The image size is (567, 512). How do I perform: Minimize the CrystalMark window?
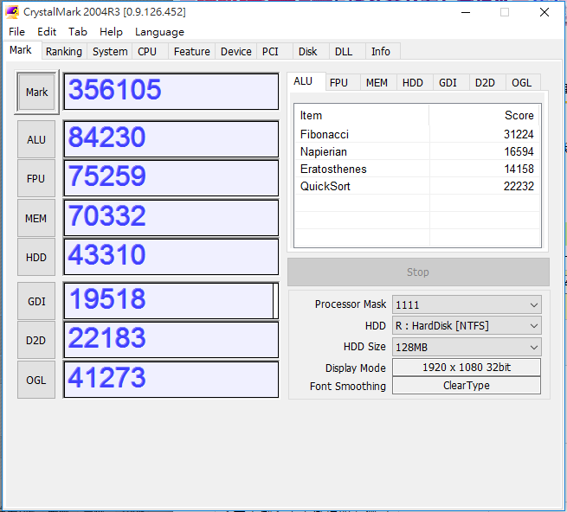pos(466,12)
